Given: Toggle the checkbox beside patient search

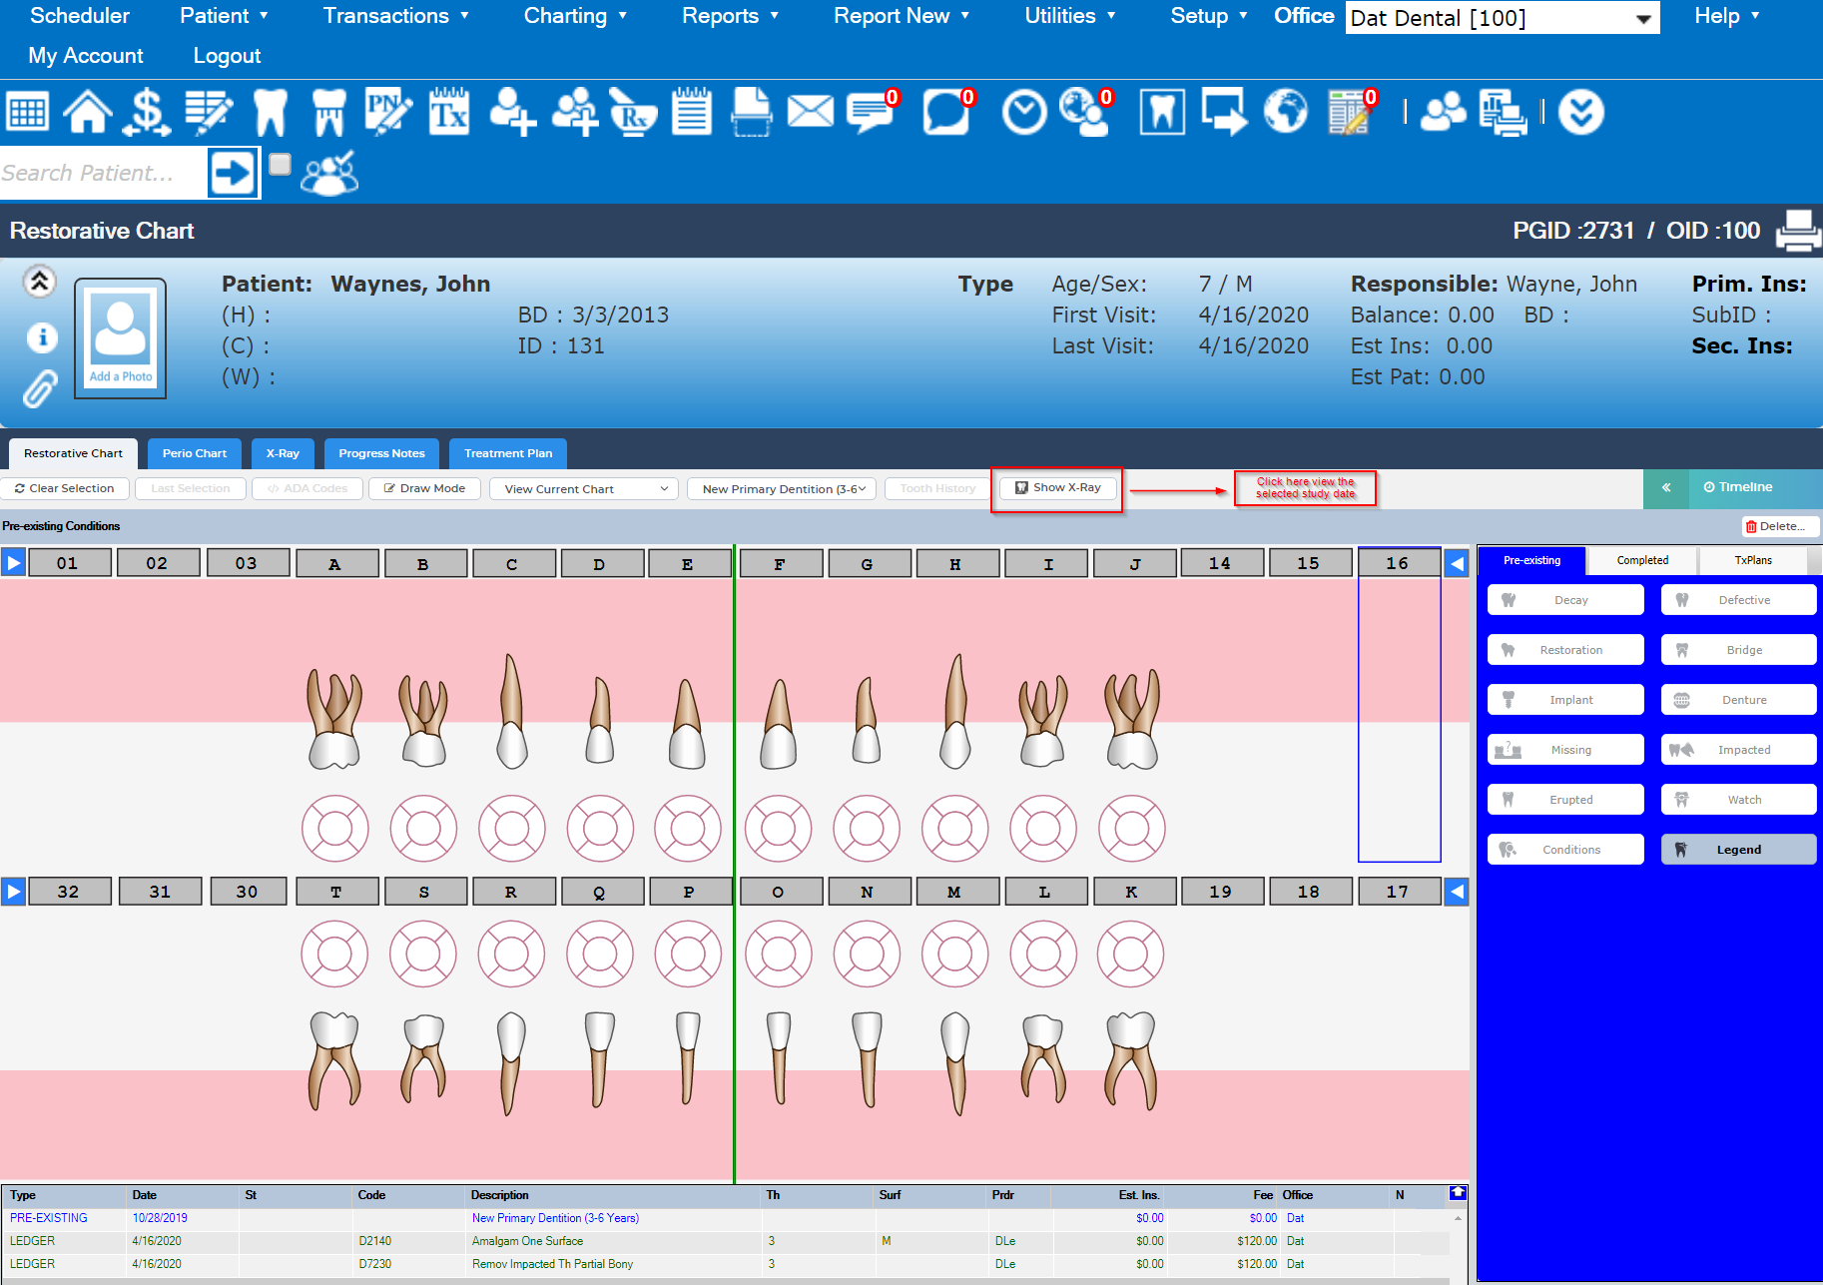Looking at the screenshot, I should point(280,164).
